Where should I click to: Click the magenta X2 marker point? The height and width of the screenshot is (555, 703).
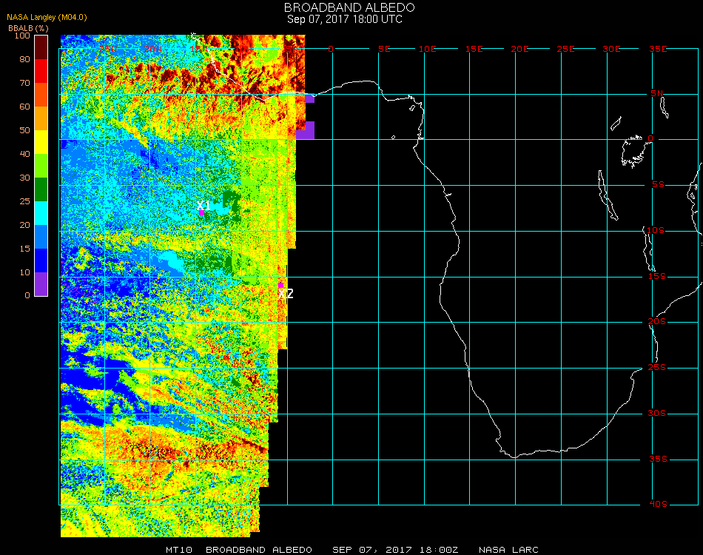pyautogui.click(x=280, y=285)
